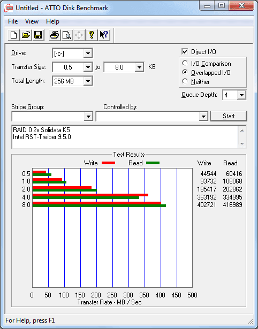
Task: Click ATTO application icon in title bar
Action: coord(9,8)
